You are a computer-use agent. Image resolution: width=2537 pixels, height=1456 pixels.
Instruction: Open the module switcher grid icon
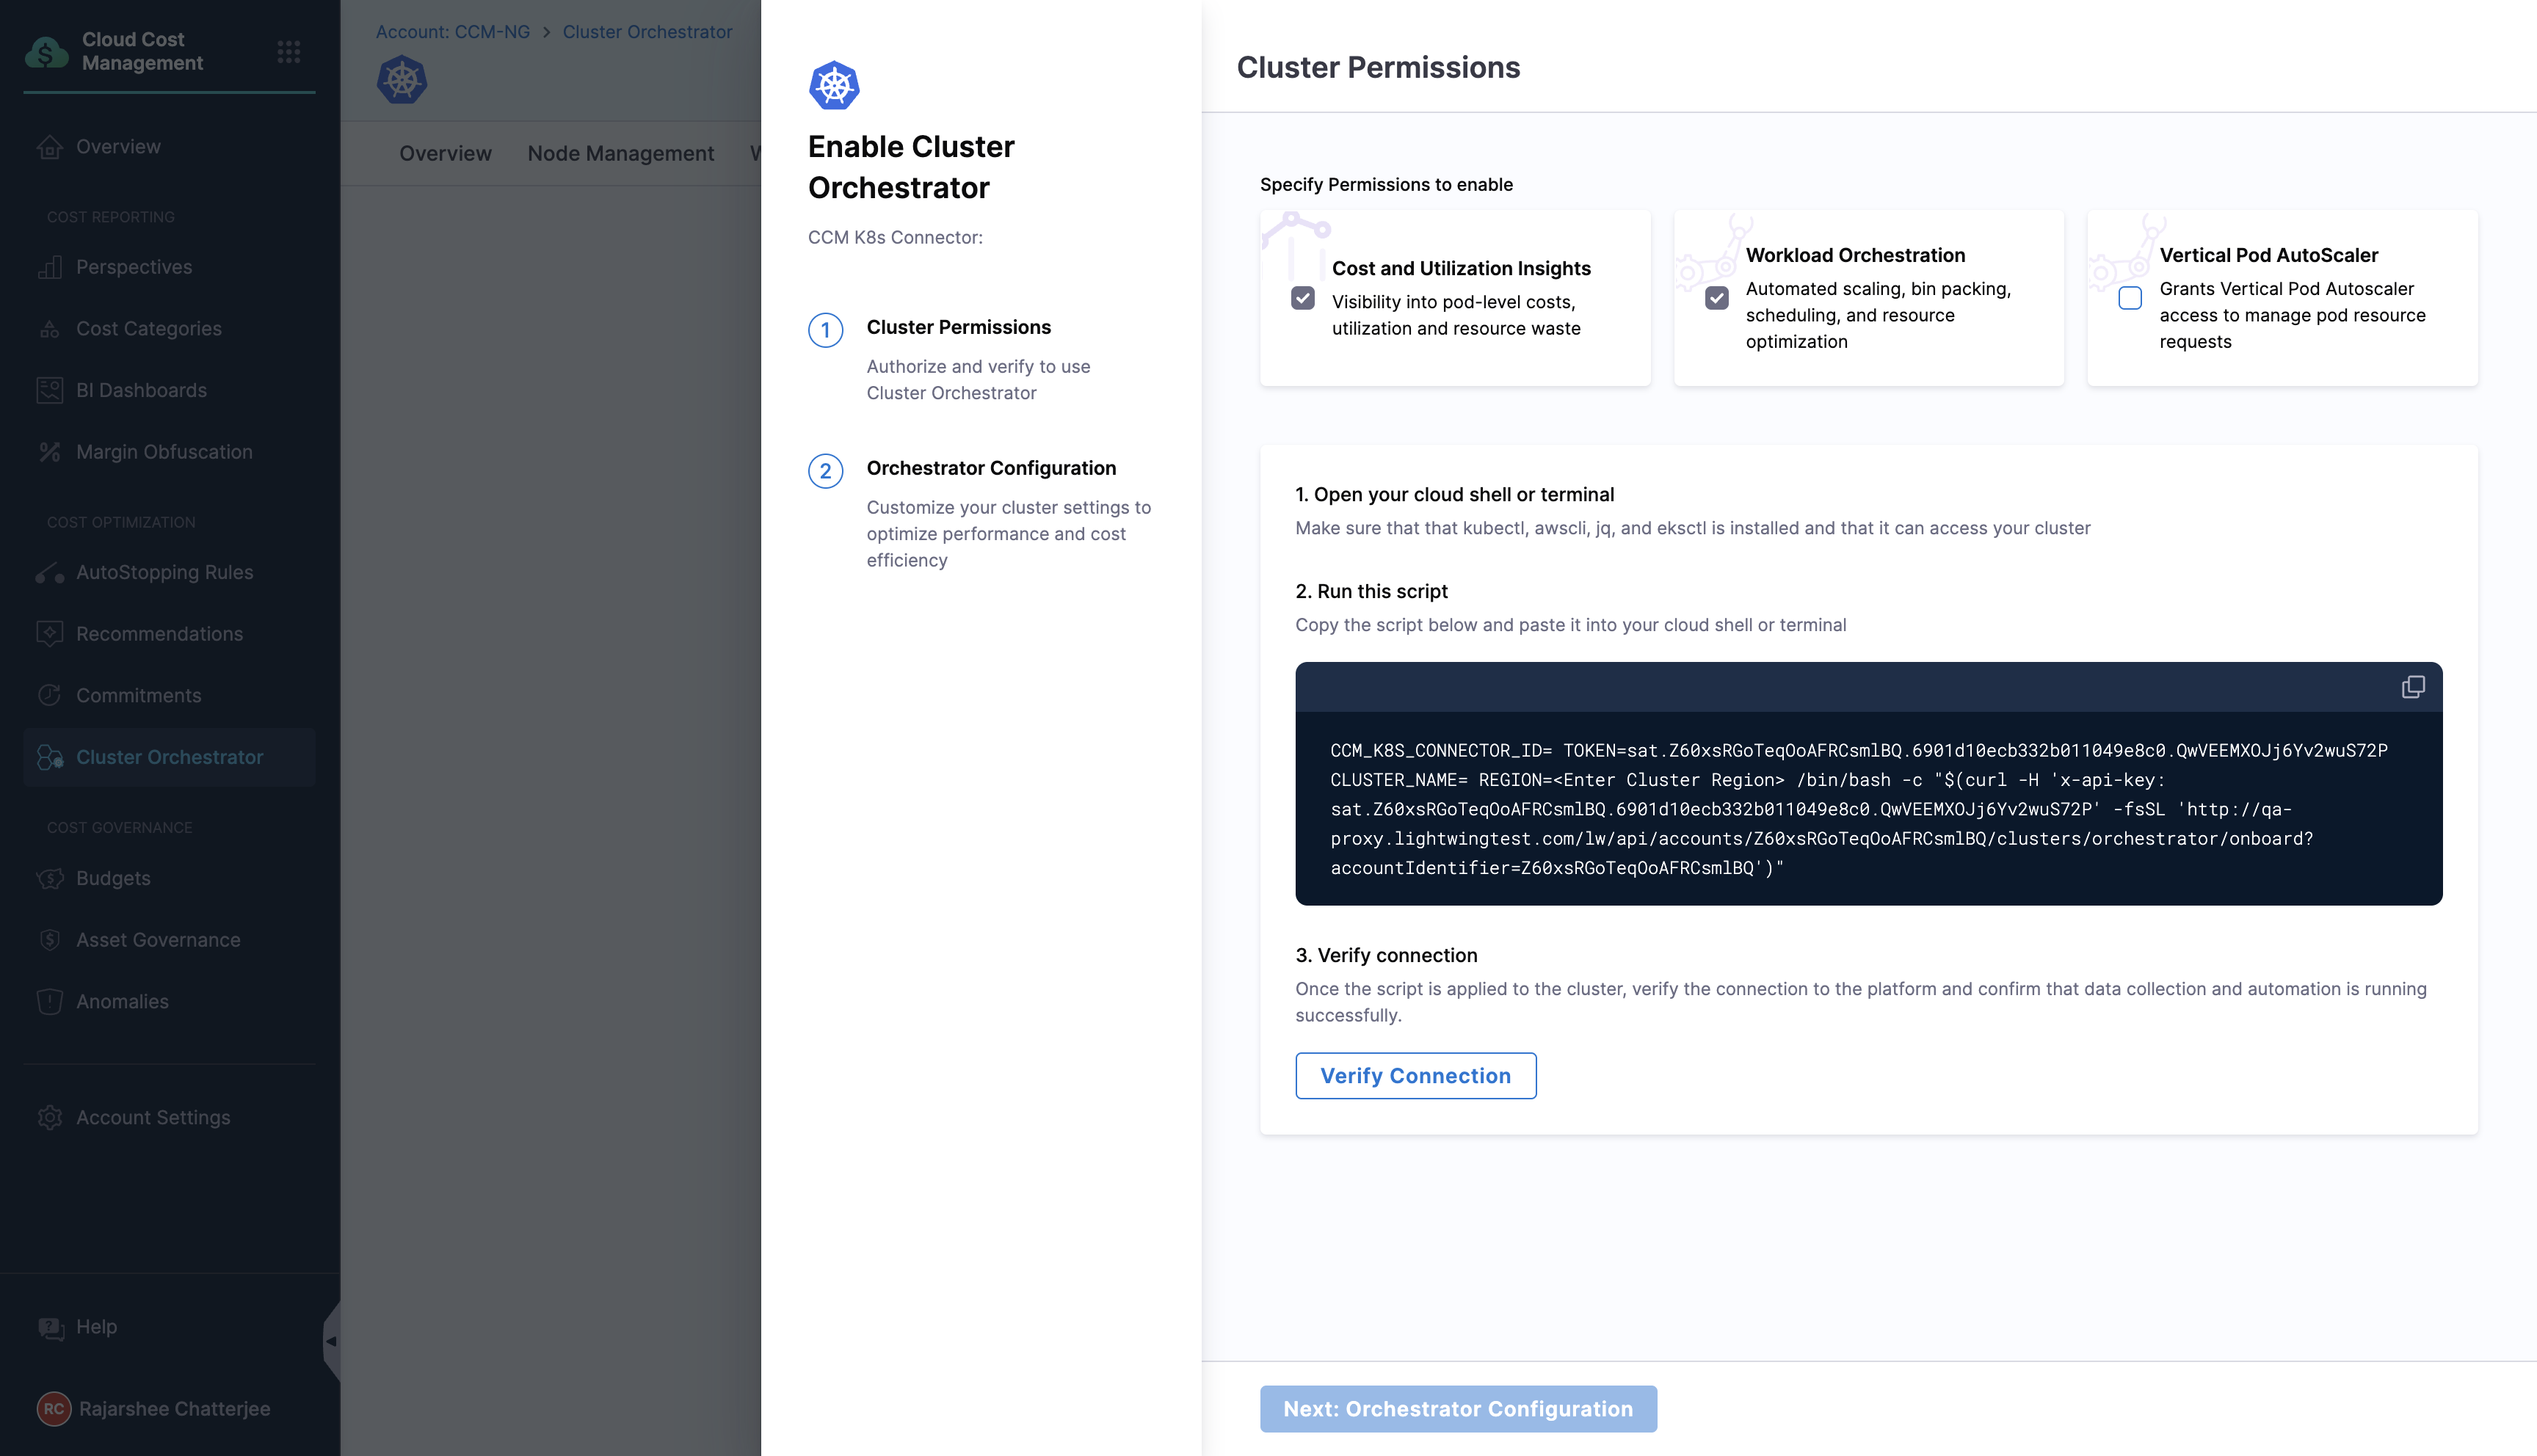(289, 52)
